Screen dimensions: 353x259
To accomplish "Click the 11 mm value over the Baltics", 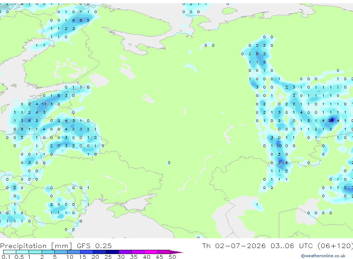I will point(44,104).
